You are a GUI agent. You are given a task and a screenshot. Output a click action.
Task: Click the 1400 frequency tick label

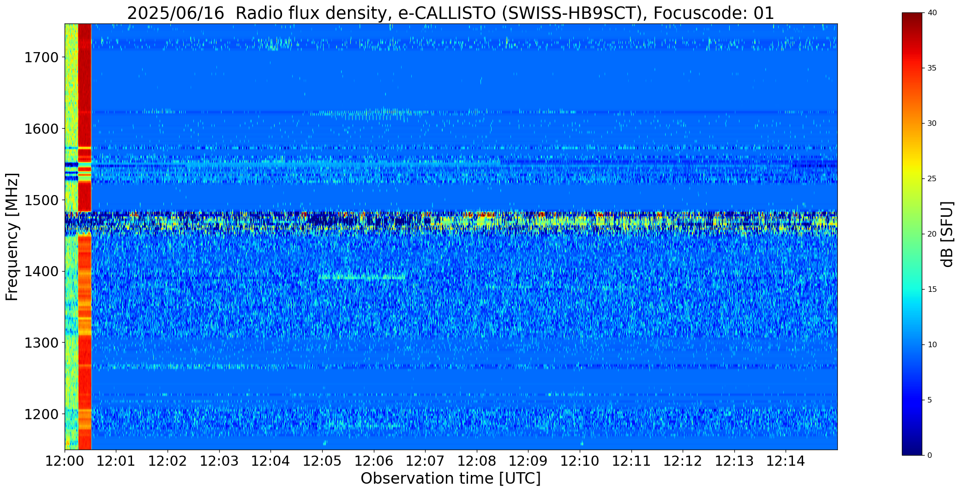click(x=41, y=272)
